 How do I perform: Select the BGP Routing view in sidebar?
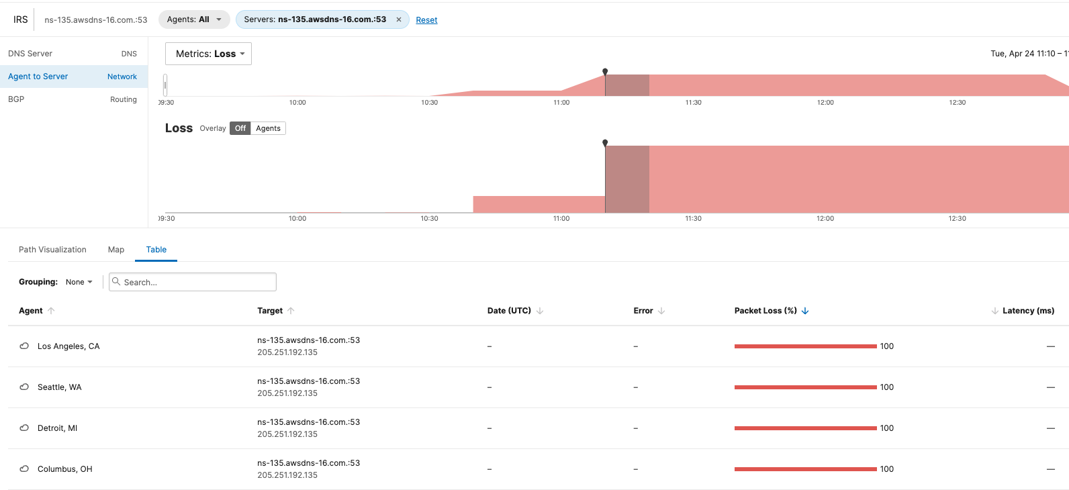73,99
